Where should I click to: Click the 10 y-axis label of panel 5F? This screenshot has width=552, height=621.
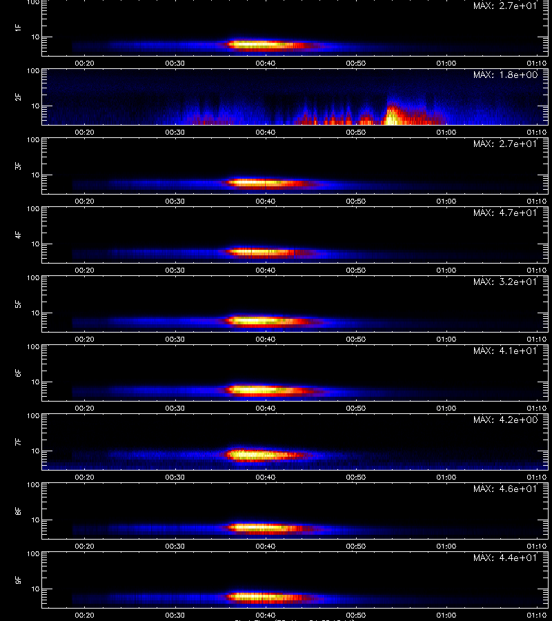click(x=35, y=313)
